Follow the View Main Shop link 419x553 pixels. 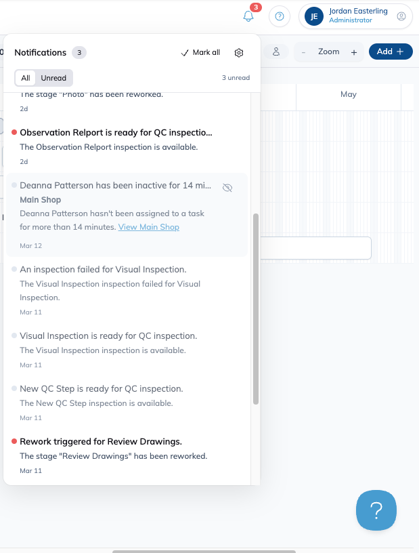[149, 227]
